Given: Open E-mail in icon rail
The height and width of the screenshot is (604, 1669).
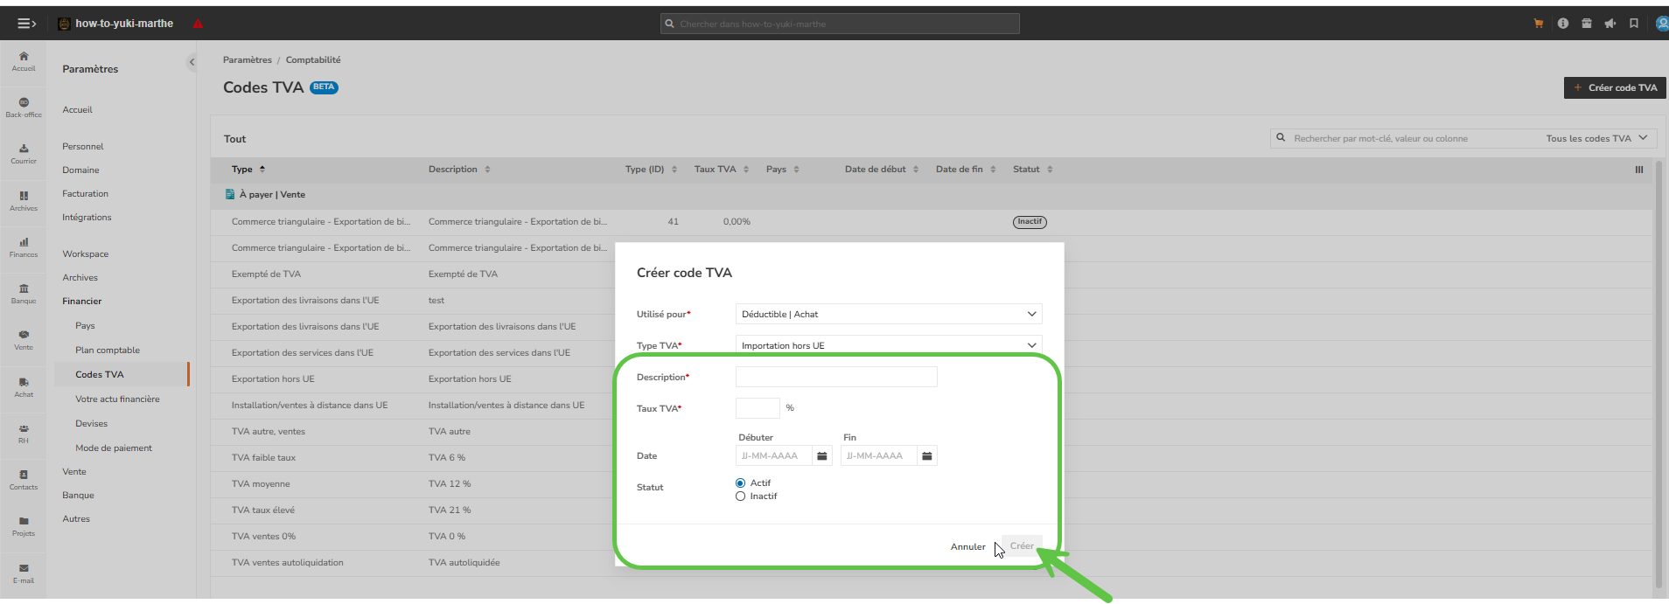Looking at the screenshot, I should tap(24, 573).
